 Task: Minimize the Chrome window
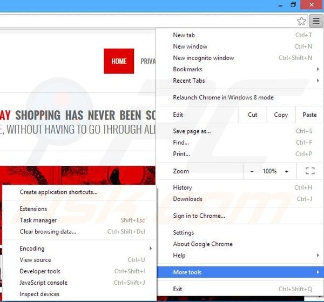click(x=280, y=5)
